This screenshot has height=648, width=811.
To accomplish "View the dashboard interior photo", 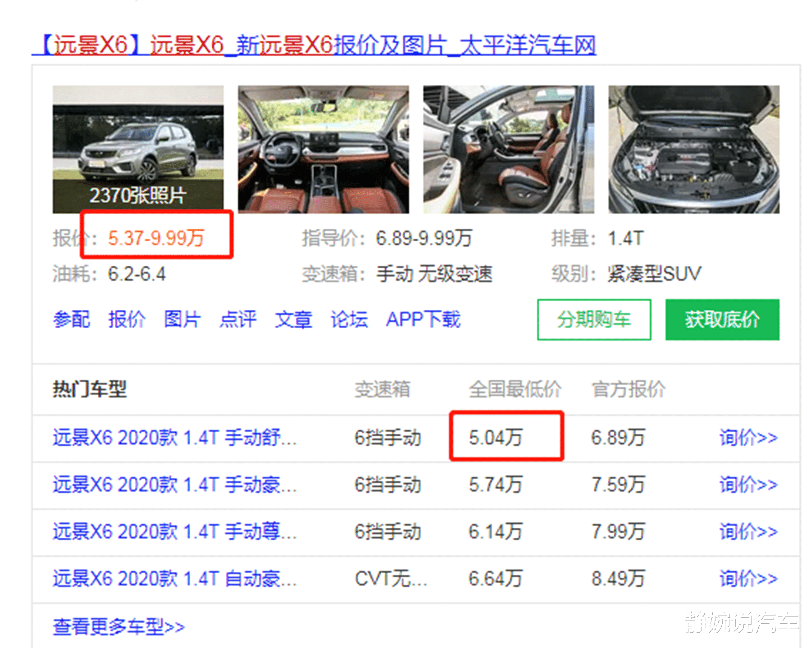I will point(323,149).
